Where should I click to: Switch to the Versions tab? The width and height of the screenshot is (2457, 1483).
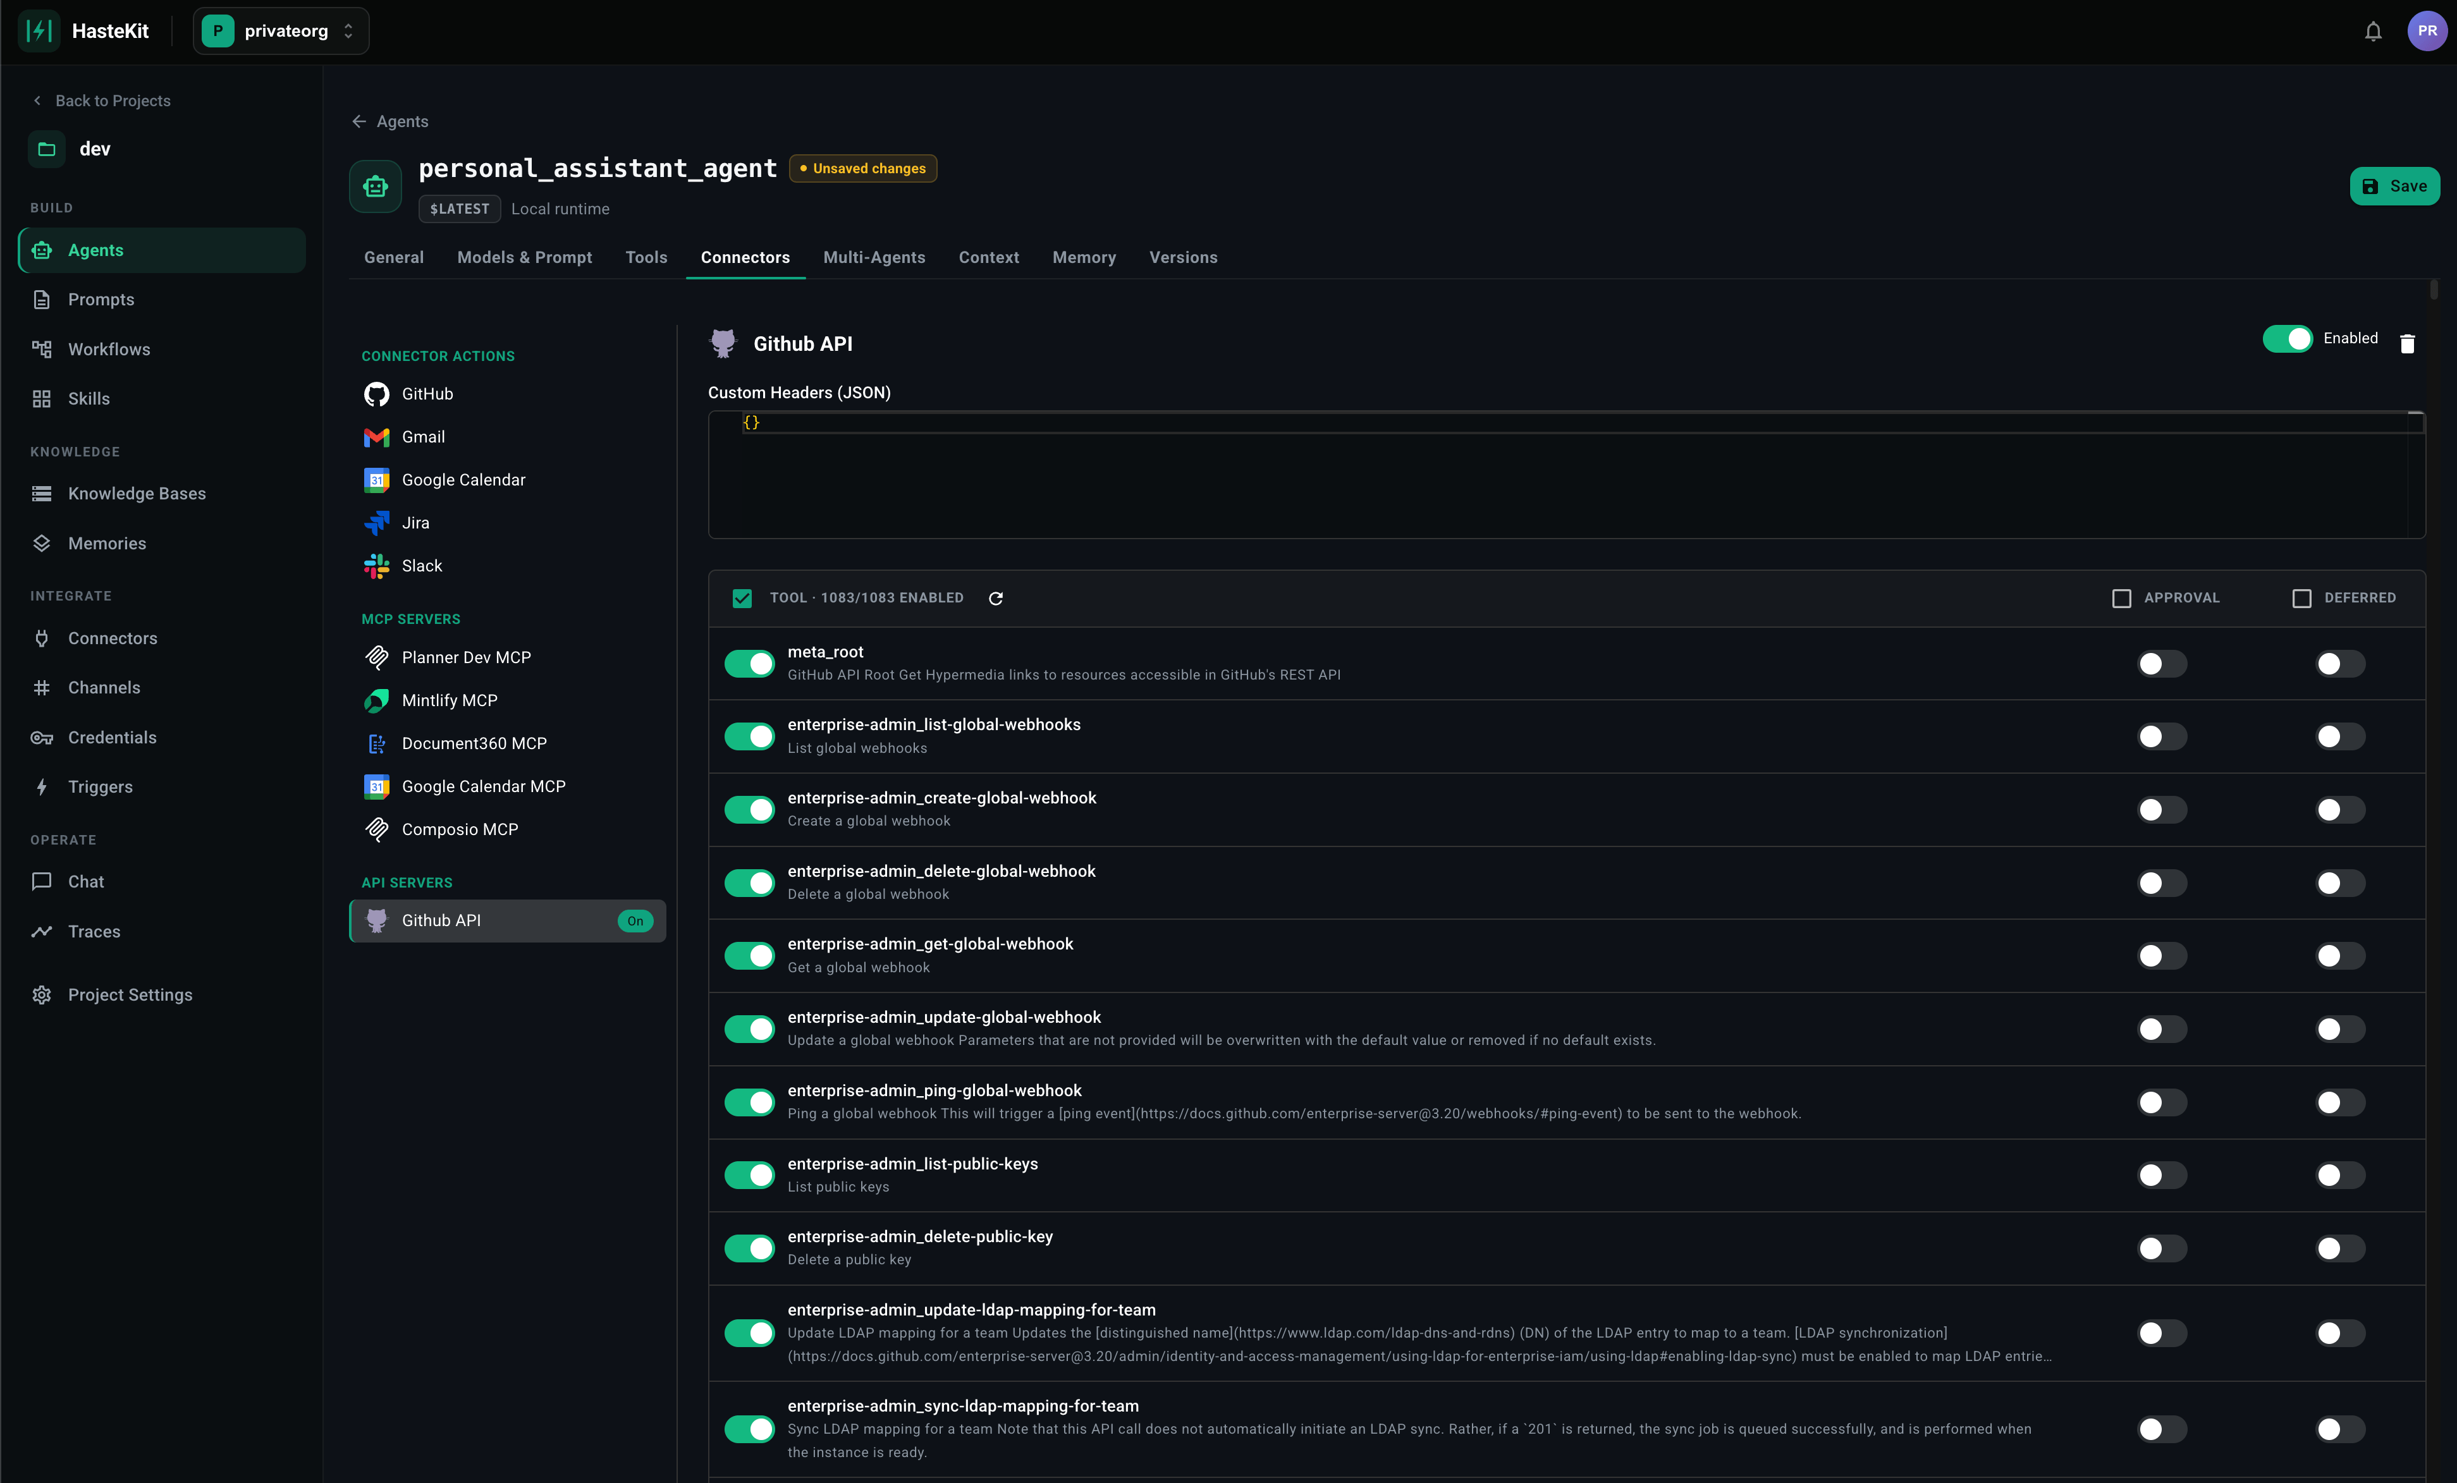(1182, 257)
